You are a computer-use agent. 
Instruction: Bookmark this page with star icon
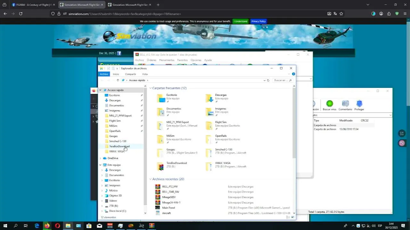click(341, 14)
